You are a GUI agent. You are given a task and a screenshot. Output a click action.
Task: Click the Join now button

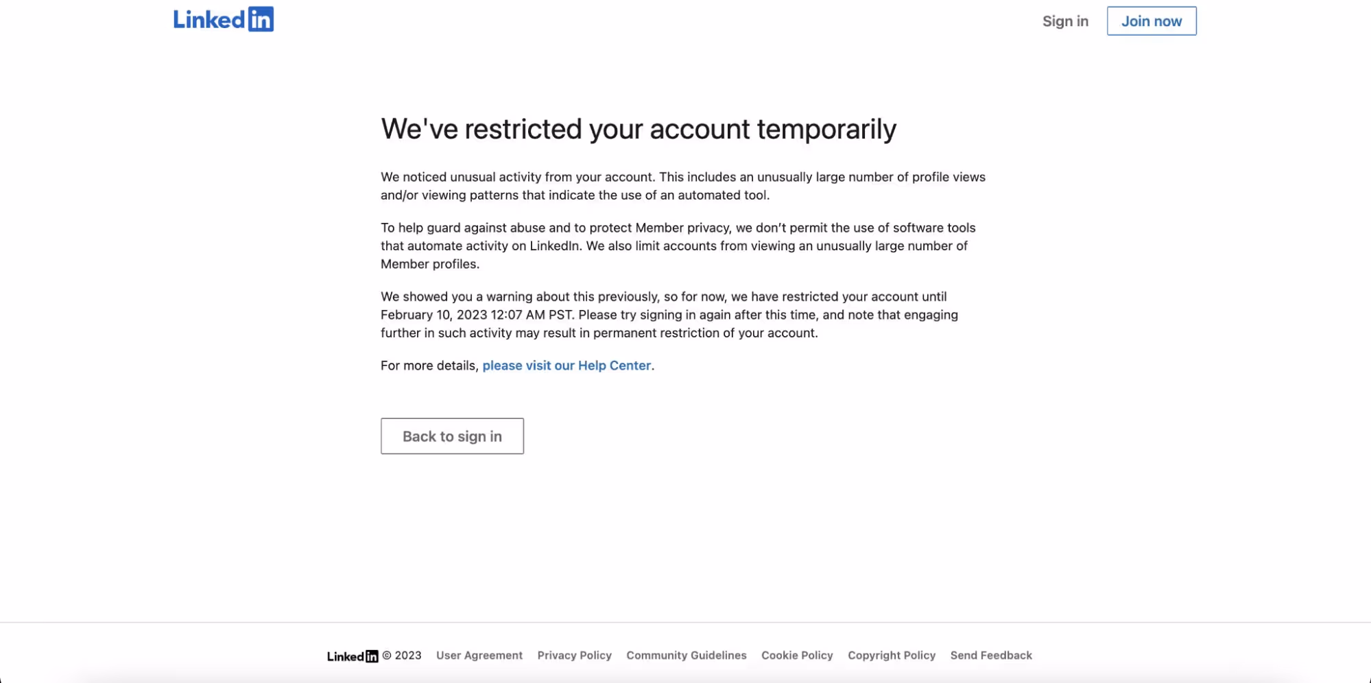(x=1151, y=21)
